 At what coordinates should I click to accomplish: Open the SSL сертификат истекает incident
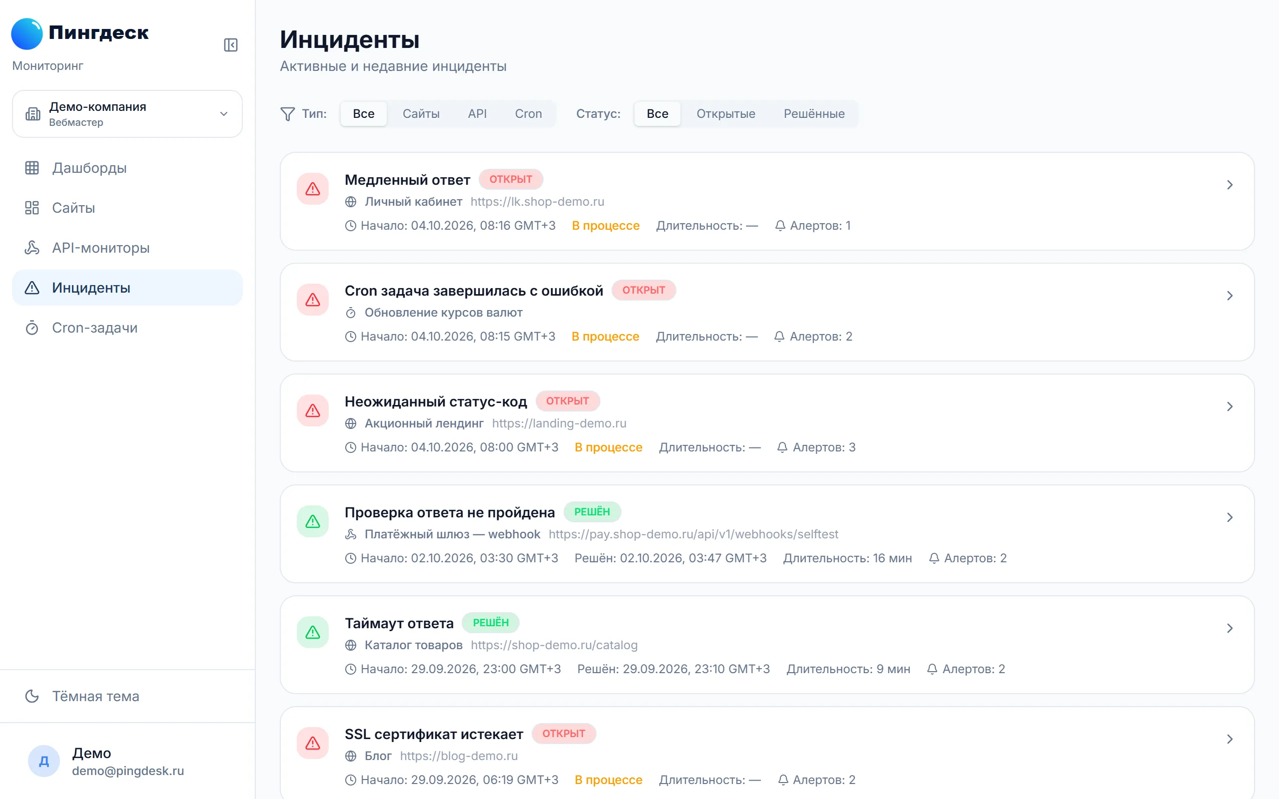767,753
